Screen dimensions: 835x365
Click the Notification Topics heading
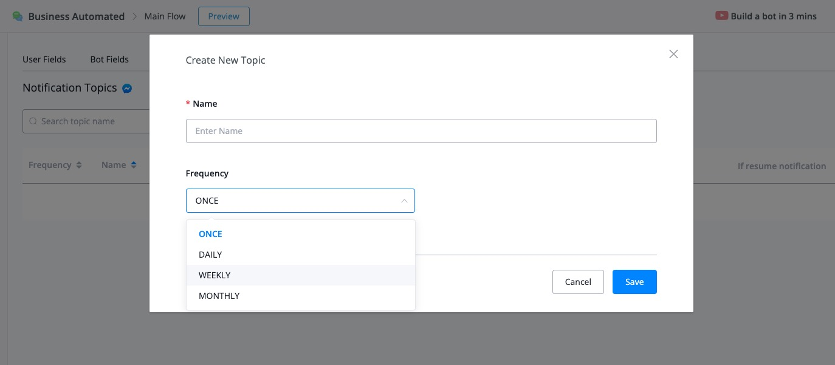click(x=69, y=88)
